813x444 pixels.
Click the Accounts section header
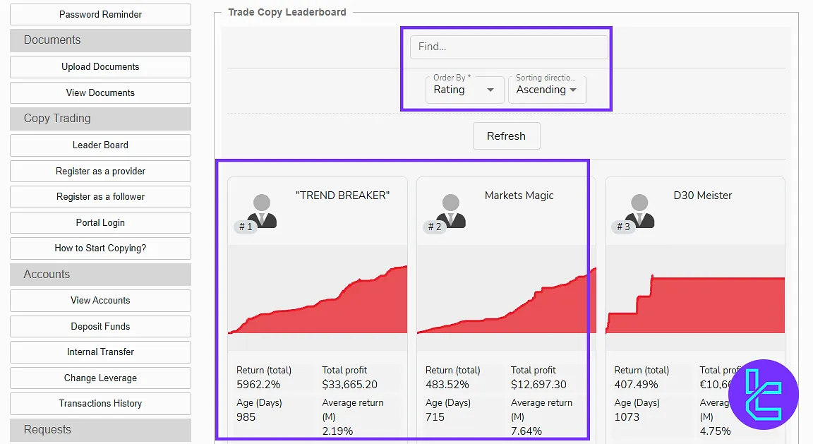coord(101,275)
